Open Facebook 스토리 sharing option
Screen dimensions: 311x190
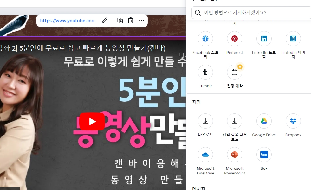click(x=205, y=38)
